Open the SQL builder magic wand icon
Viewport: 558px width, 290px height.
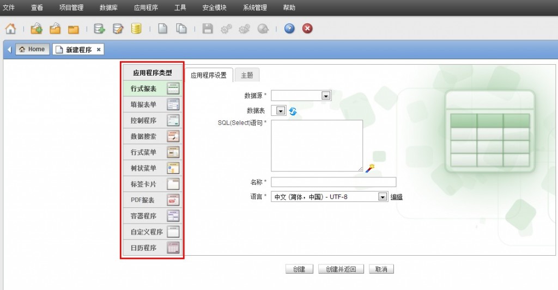[x=370, y=168]
